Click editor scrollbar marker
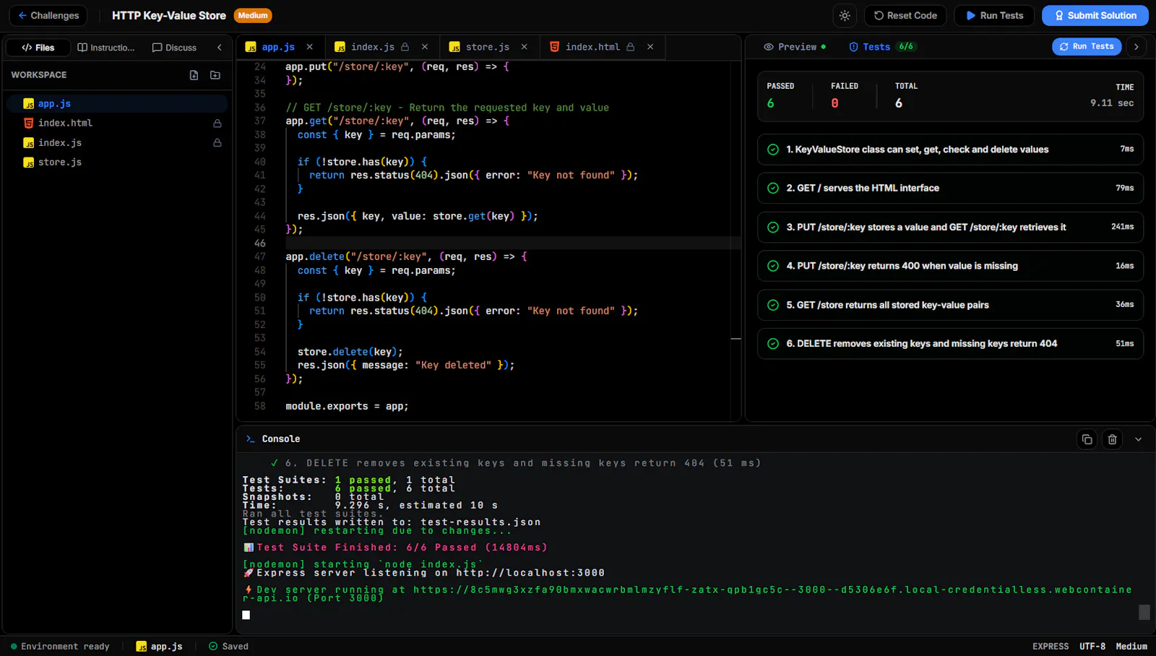This screenshot has width=1156, height=656. tap(736, 339)
